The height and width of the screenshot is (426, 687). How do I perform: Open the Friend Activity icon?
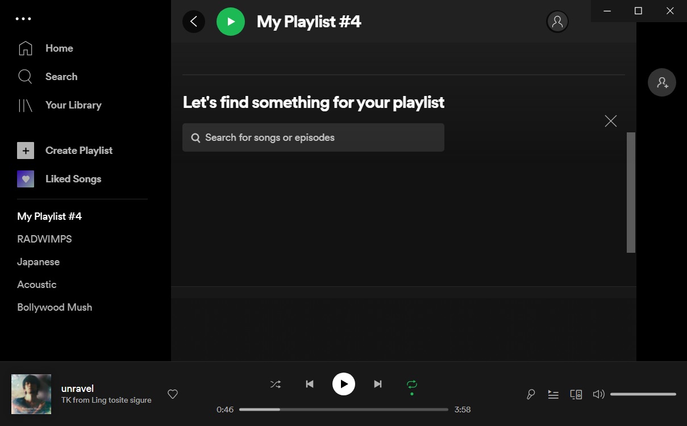(x=662, y=83)
